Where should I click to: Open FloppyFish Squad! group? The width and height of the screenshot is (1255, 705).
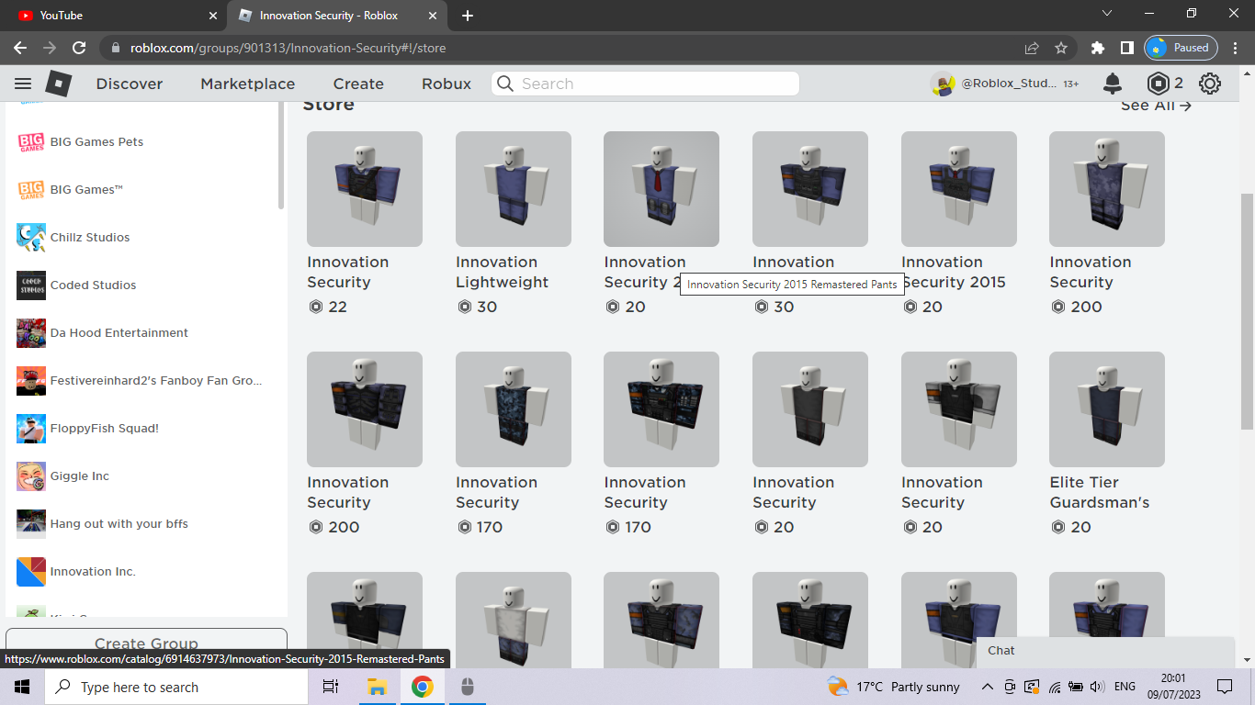point(88,428)
